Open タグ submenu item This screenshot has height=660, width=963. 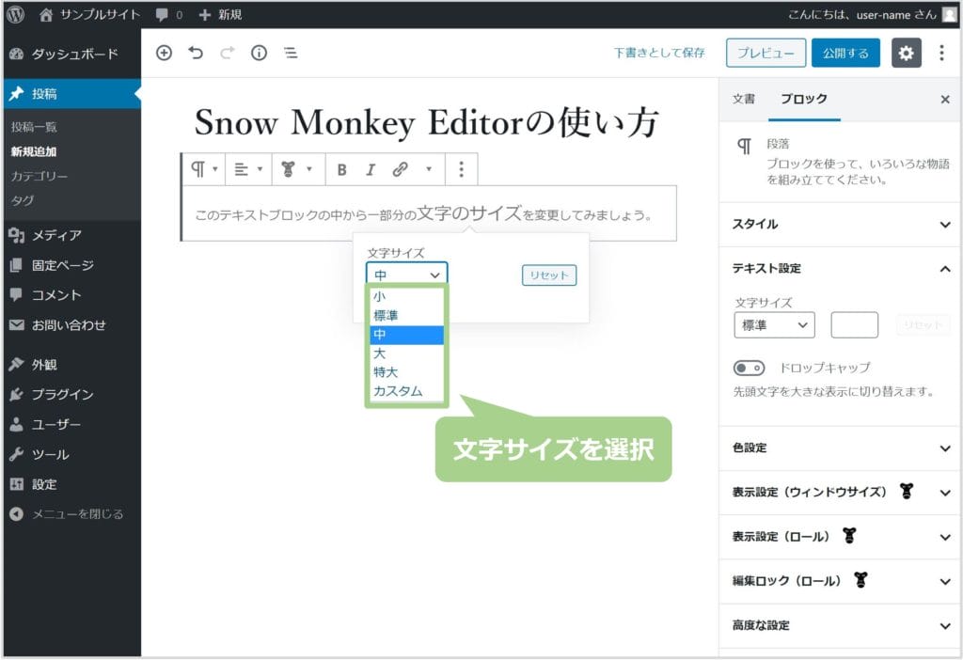pos(23,201)
